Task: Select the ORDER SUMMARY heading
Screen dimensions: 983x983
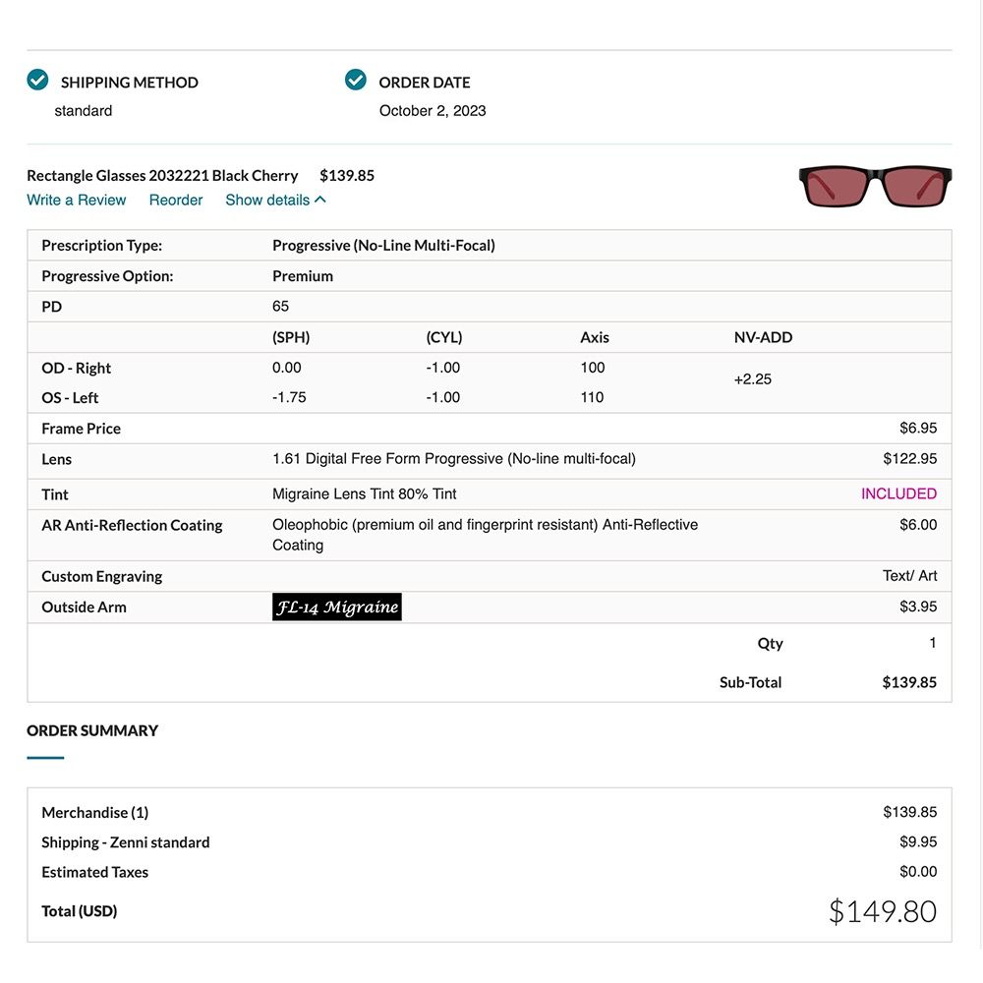Action: [92, 730]
